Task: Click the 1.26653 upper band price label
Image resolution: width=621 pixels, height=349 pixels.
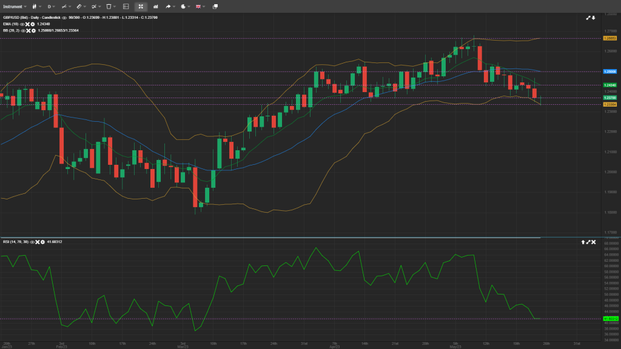Action: (x=609, y=38)
